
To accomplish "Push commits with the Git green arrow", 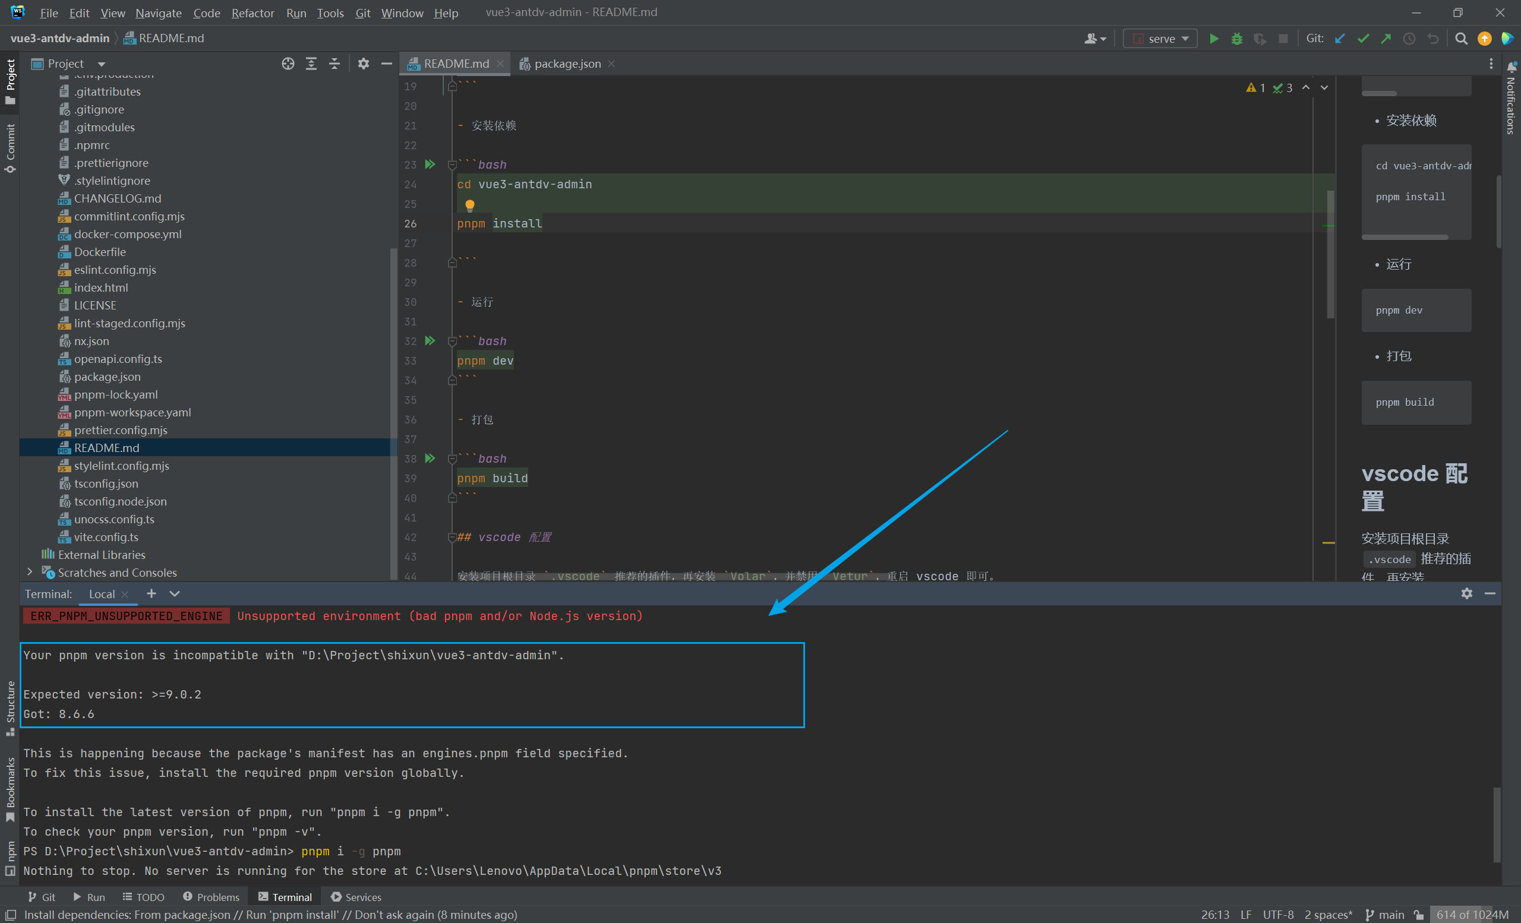I will tap(1386, 38).
